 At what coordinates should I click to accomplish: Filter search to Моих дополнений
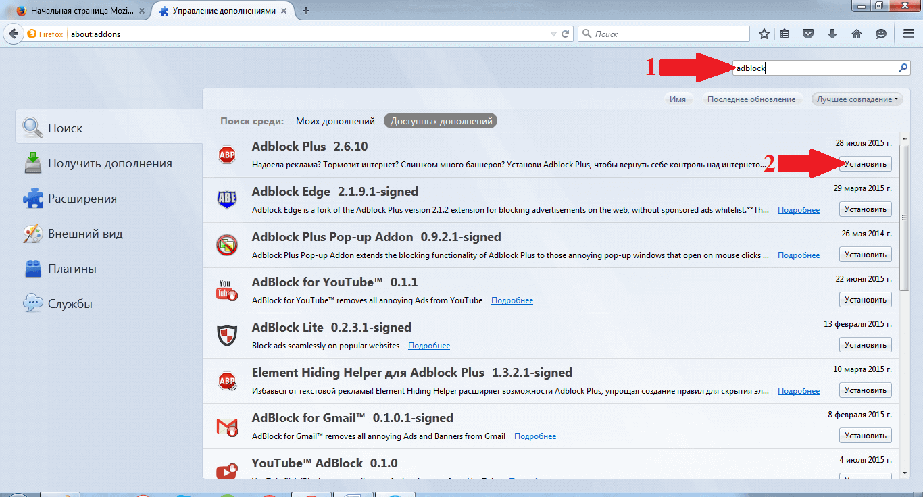pyautogui.click(x=335, y=121)
